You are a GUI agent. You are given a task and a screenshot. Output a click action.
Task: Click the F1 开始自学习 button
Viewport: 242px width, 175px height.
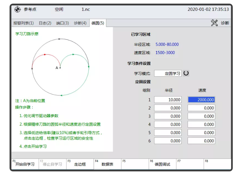25,164
